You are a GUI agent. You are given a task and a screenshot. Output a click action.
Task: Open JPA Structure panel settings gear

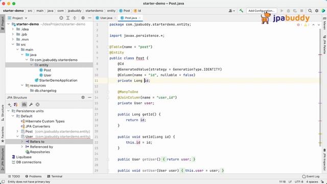[83, 98]
